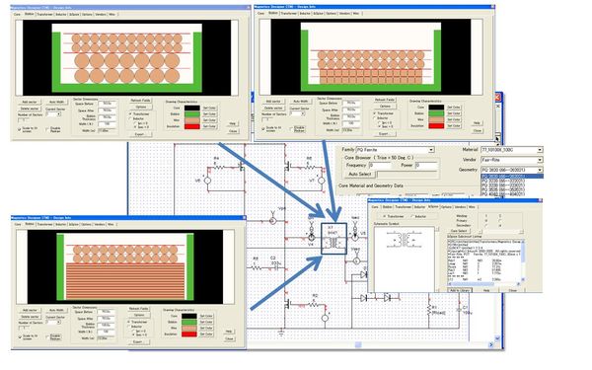Enable Scale to fit screen in foil-winding window
The height and width of the screenshot is (370, 592).
[x=20, y=336]
